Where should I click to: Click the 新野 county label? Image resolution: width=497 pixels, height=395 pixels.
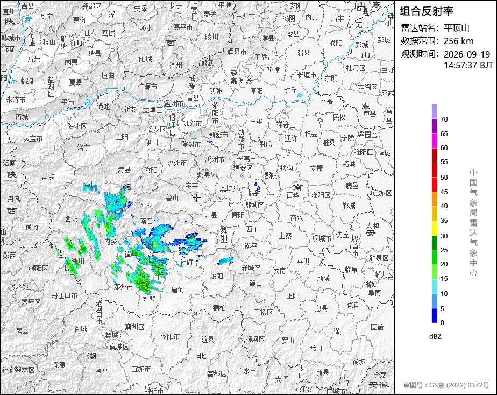coord(150,298)
